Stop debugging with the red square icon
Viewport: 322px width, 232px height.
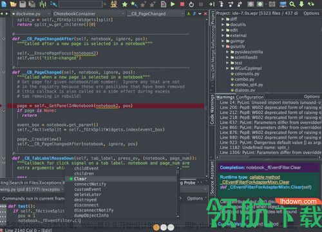(182, 4)
